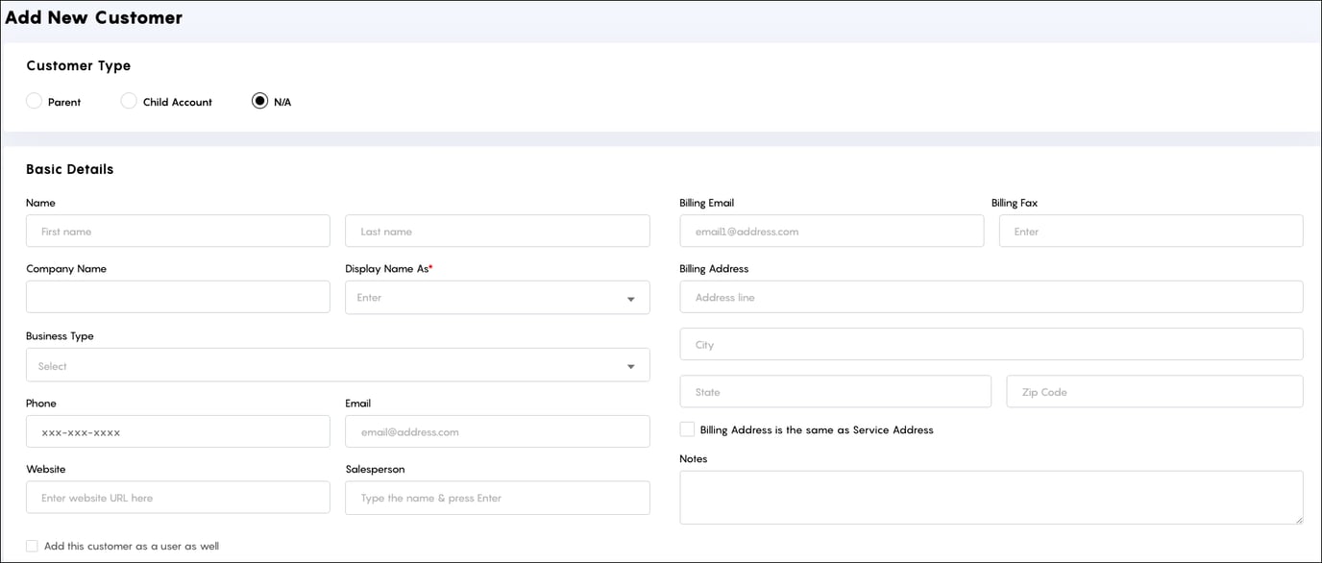Viewport: 1322px width, 563px height.
Task: Tick Add this customer as a user
Action: tap(32, 546)
